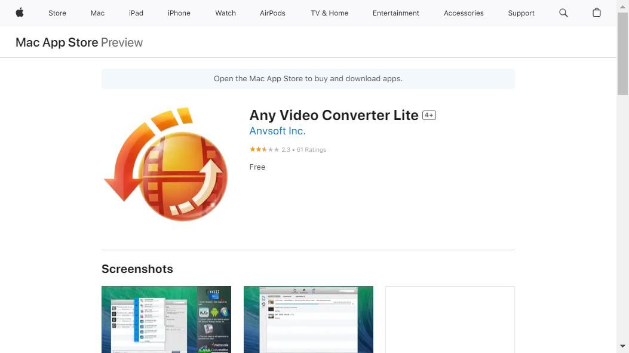The height and width of the screenshot is (353, 629).
Task: Select iPad in navigation bar
Action: click(136, 13)
